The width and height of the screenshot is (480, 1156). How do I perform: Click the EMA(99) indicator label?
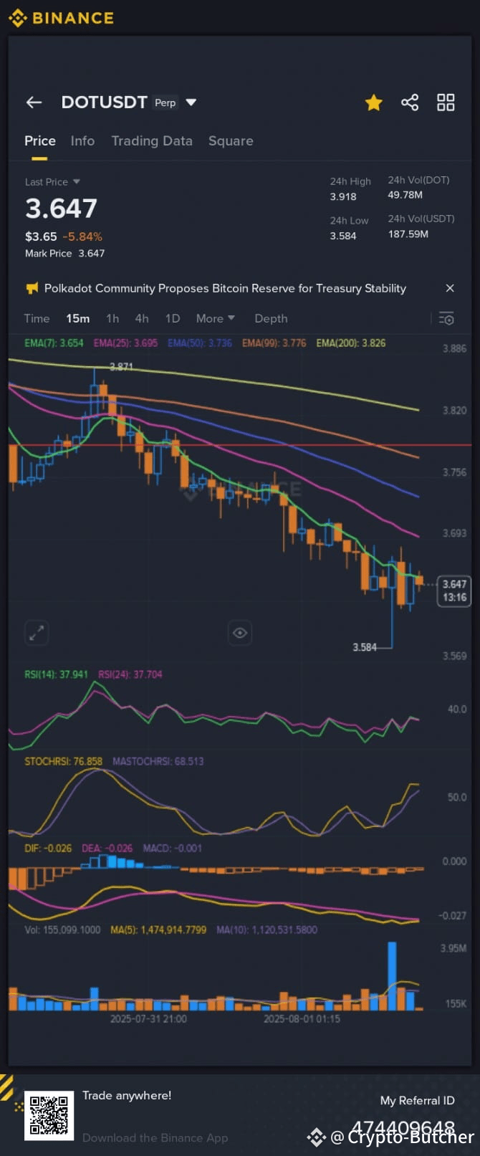click(x=274, y=343)
